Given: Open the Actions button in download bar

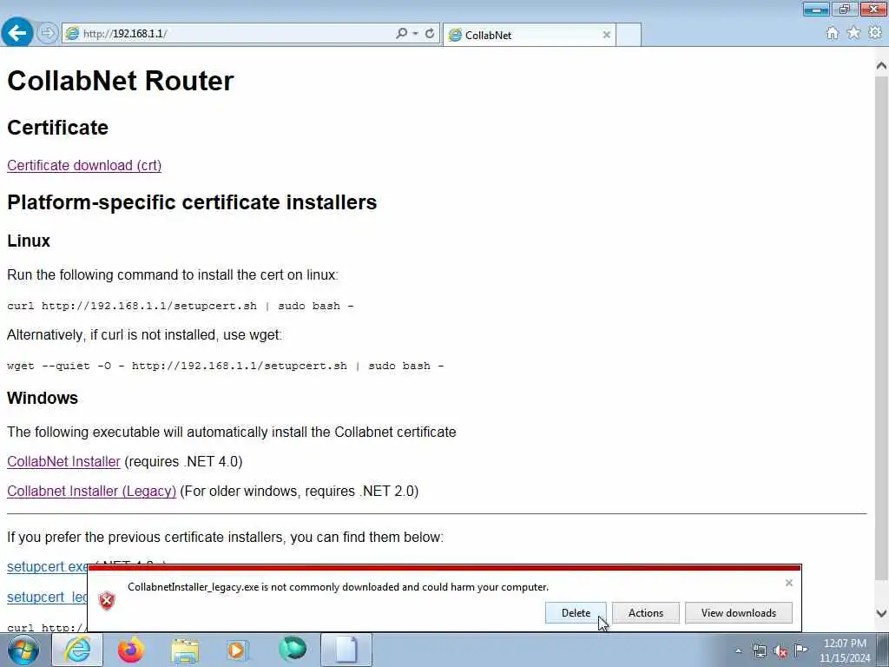Looking at the screenshot, I should click(645, 612).
